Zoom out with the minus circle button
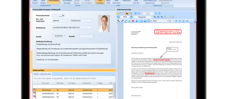The width and height of the screenshot is (227, 99). coord(118,17)
